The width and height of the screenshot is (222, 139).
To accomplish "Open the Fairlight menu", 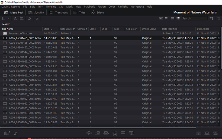I will tap(123, 7).
